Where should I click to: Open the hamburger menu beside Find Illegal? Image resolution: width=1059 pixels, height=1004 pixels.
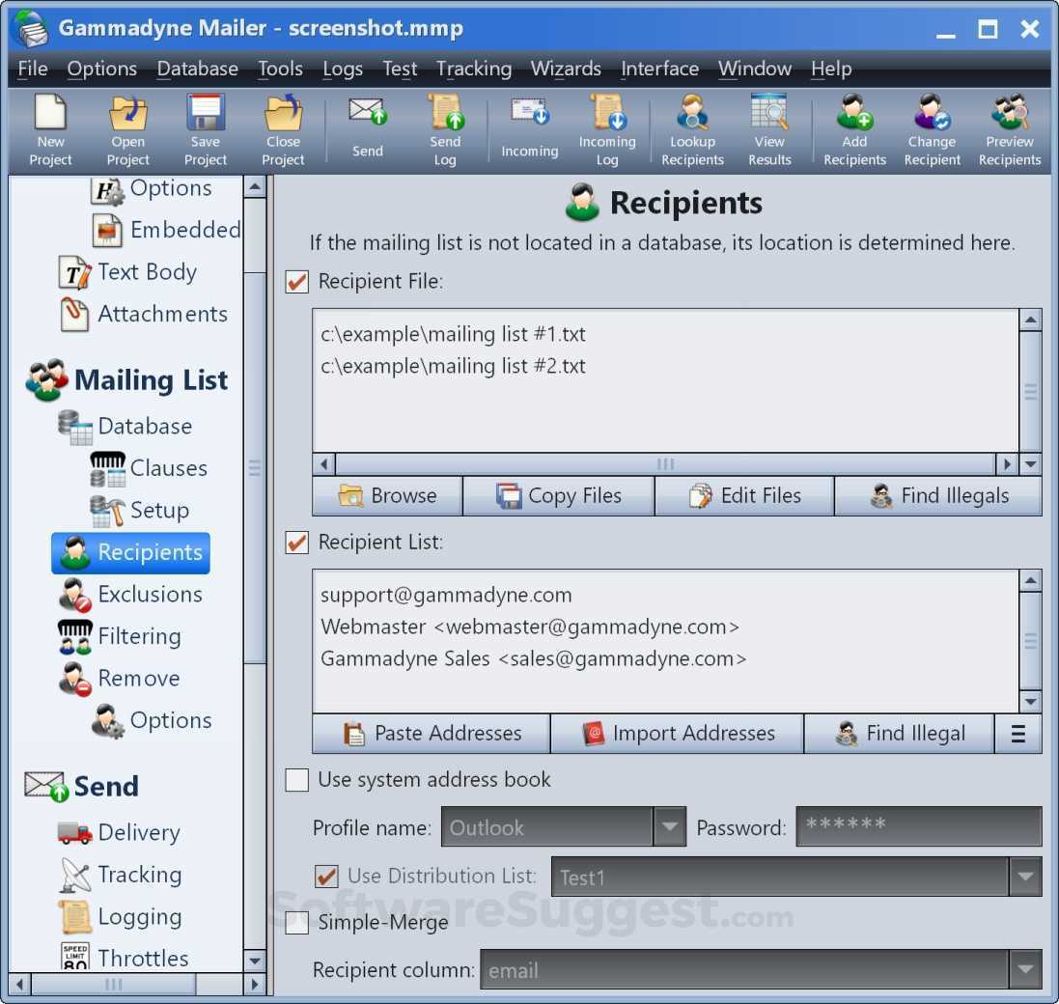tap(1018, 734)
